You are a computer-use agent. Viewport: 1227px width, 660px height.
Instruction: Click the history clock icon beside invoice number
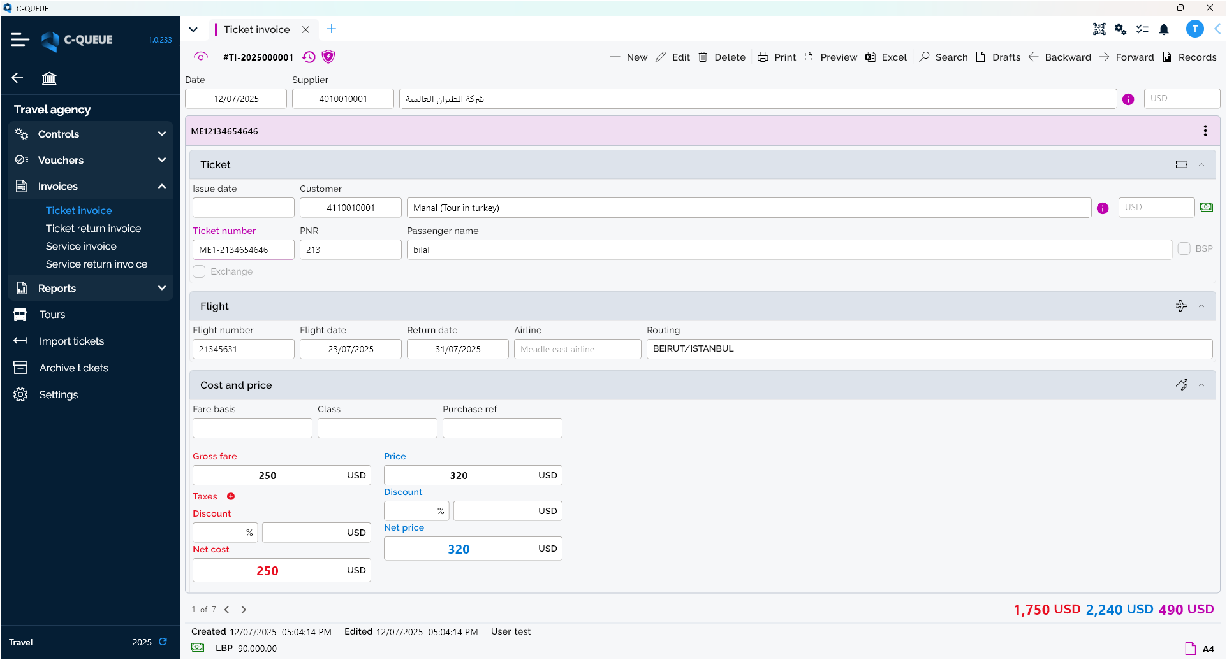309,57
